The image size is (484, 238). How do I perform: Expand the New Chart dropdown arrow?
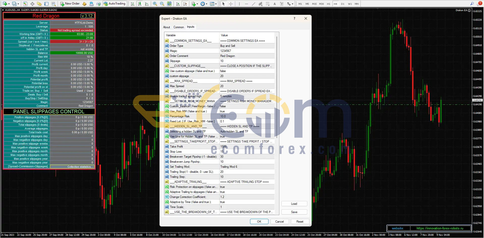point(9,4)
